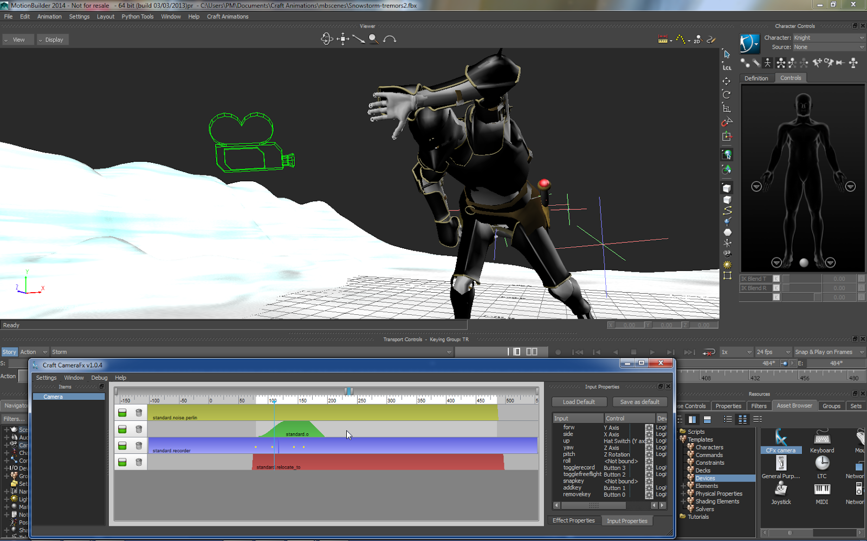Viewport: 867px width, 541px height.
Task: Delete the standard.relocate_to track using trash icon
Action: point(139,462)
